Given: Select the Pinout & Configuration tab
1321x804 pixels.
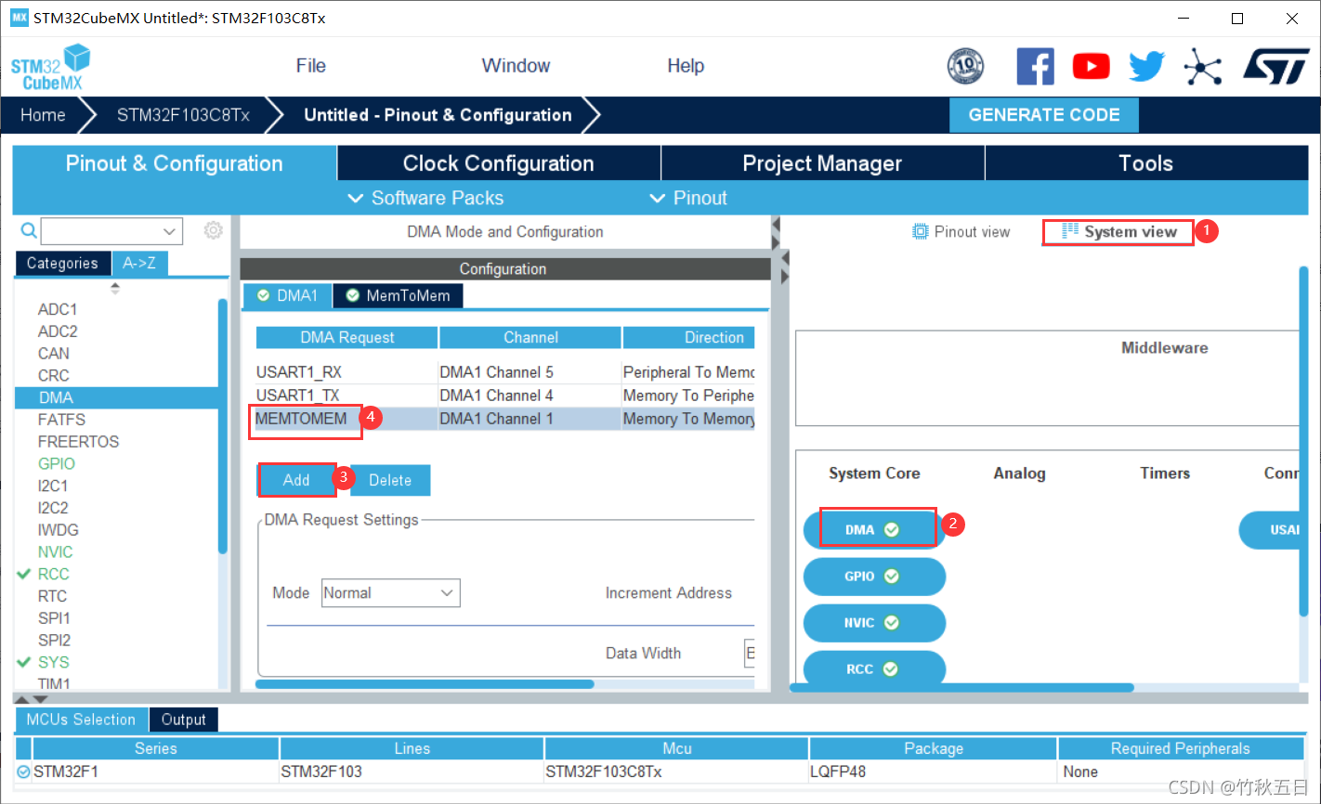Looking at the screenshot, I should point(175,163).
